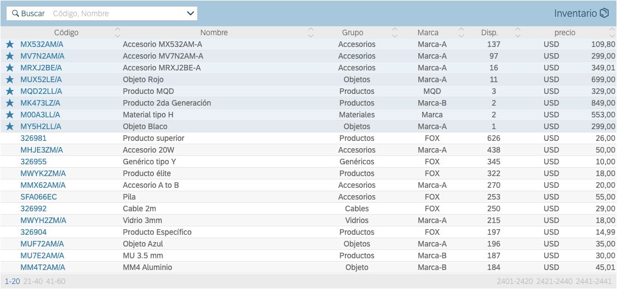Screen dimensions: 617x289
Task: Click sort arrows on the Nombre column
Action: click(311, 32)
